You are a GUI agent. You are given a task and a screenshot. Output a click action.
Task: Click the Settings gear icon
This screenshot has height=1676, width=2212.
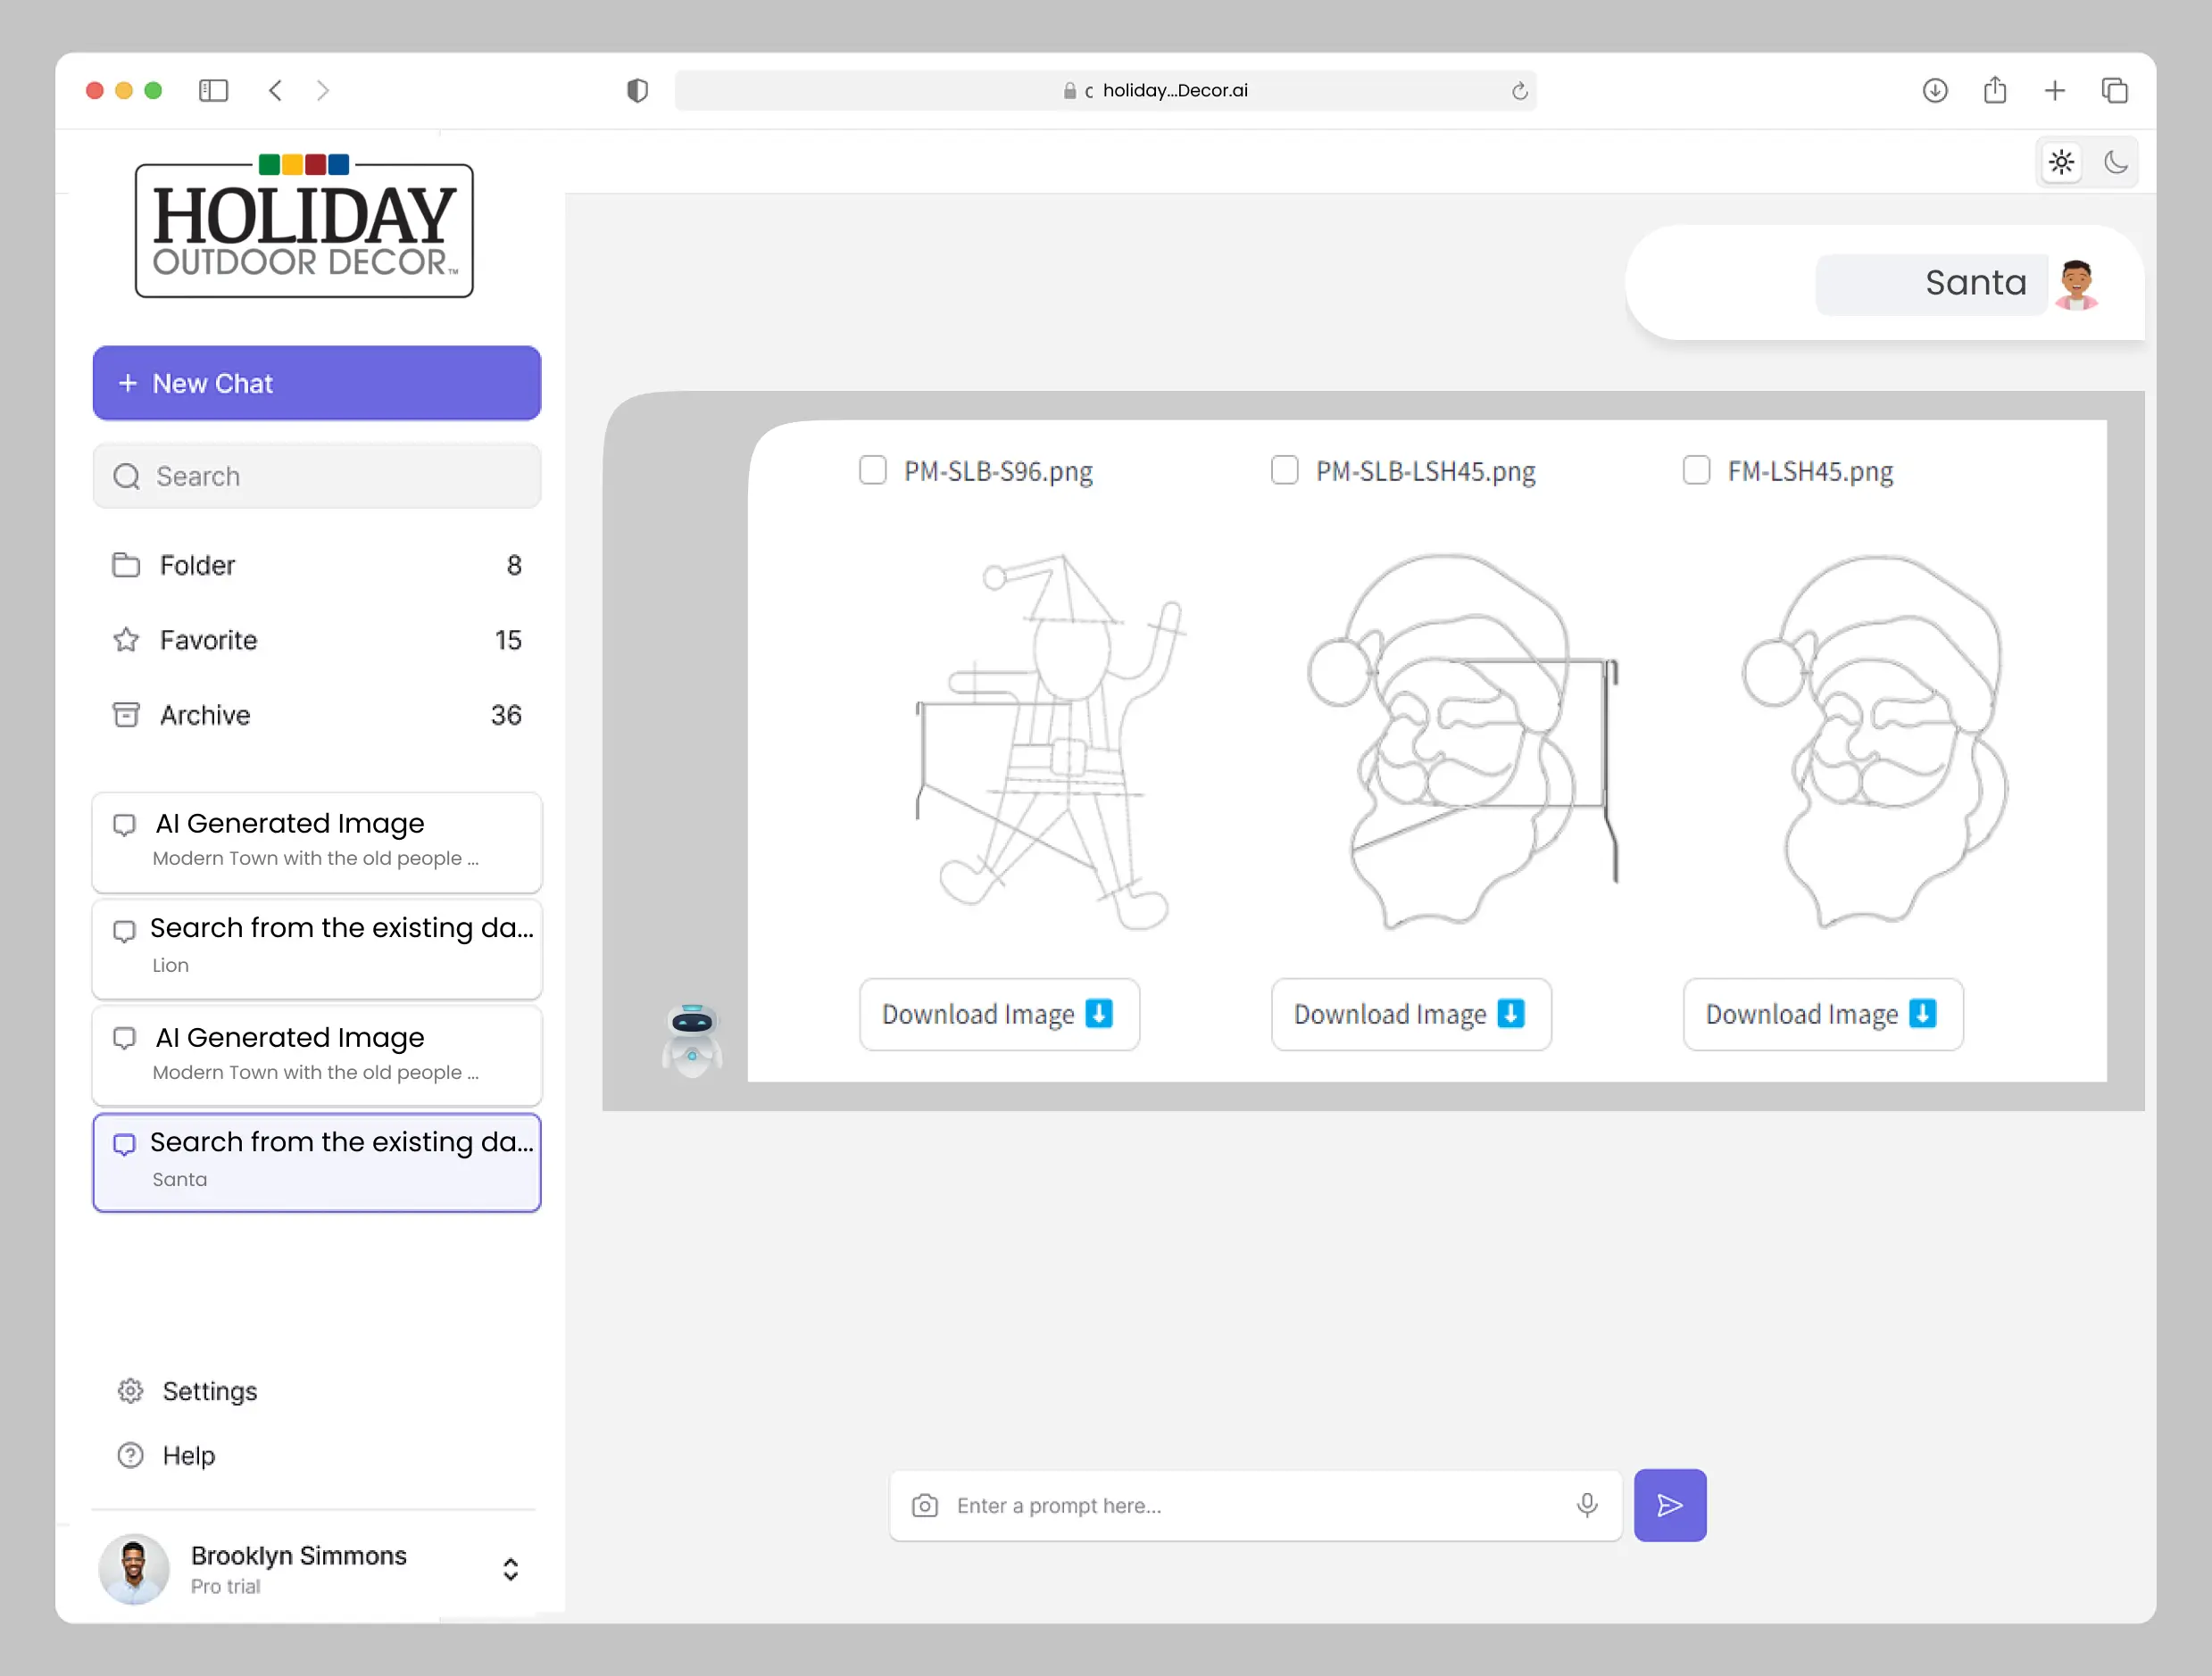coord(132,1390)
